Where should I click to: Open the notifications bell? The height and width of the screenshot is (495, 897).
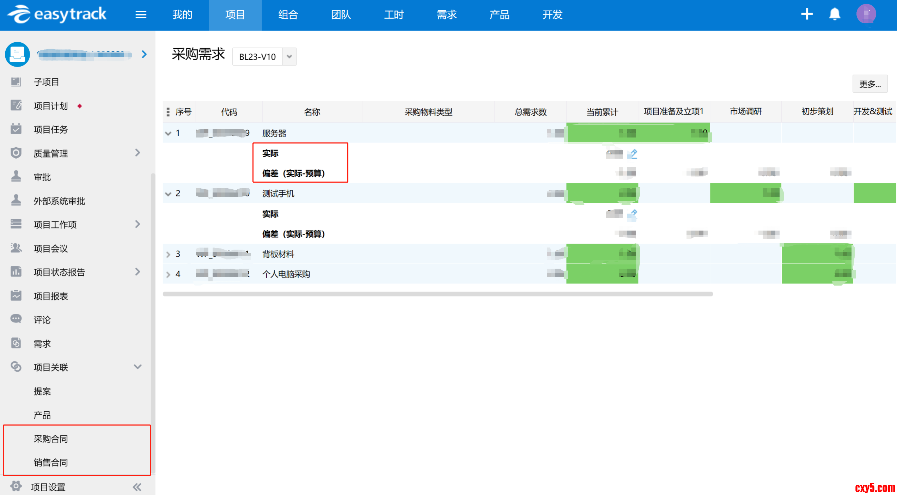click(x=835, y=14)
